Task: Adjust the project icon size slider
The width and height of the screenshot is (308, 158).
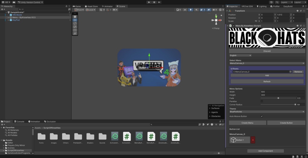Action: [x=218, y=153]
